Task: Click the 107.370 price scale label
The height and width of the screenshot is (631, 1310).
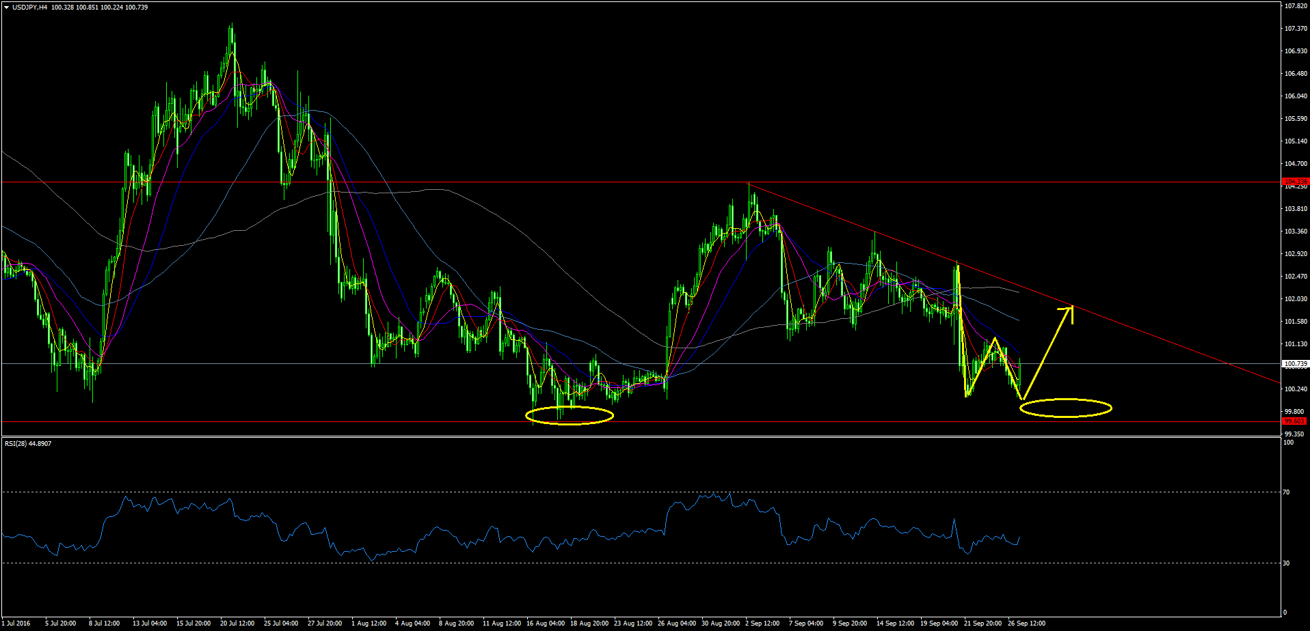Action: 1296,29
